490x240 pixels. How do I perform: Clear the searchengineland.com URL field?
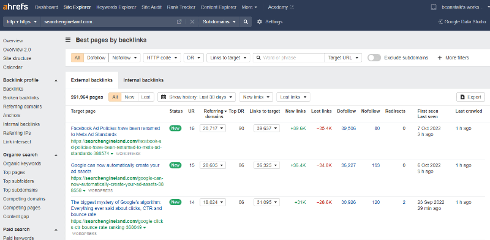tap(192, 22)
